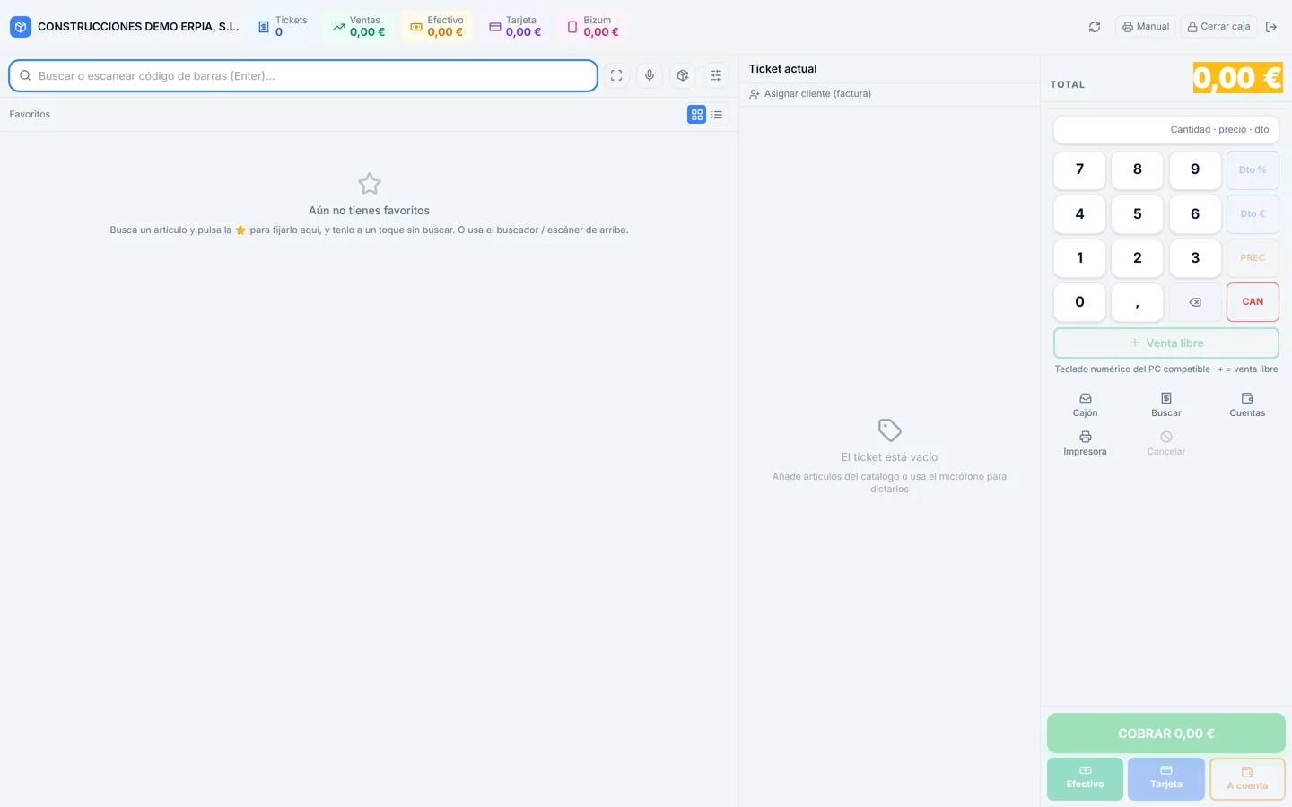Tap keypad number 5
The width and height of the screenshot is (1292, 807).
(x=1138, y=214)
